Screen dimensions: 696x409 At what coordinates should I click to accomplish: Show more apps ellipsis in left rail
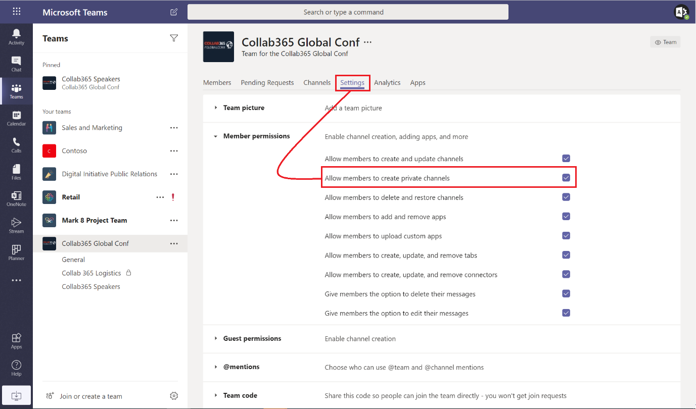click(16, 280)
